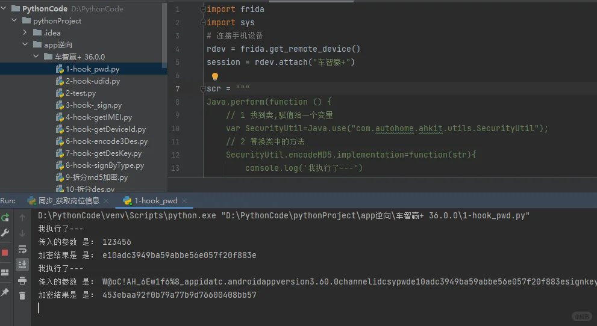Click line number 7 in gutter

(178, 89)
